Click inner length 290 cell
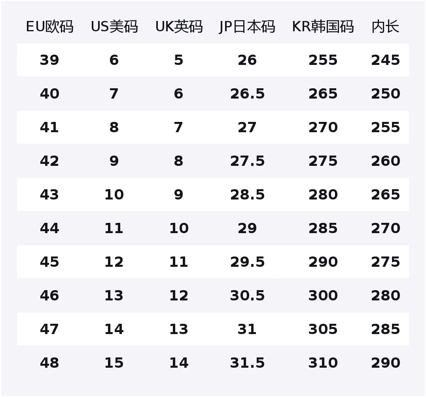This screenshot has height=397, width=426. coord(386,363)
